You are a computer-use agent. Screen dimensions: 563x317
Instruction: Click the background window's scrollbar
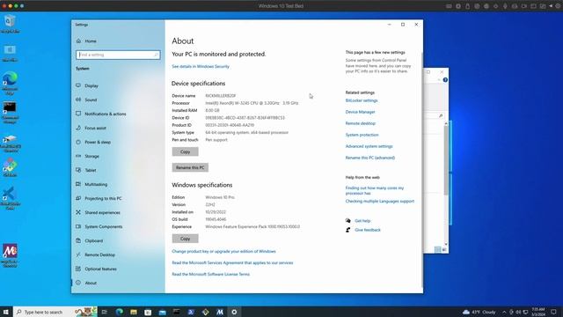tap(446, 160)
